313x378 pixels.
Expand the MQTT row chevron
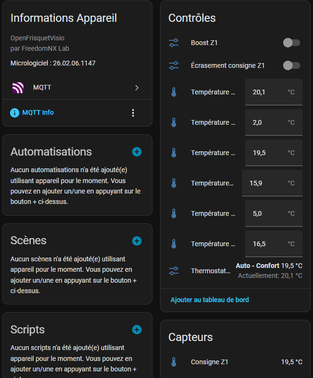click(x=137, y=88)
